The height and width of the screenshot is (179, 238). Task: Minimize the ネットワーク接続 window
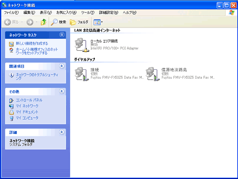pos(220,6)
